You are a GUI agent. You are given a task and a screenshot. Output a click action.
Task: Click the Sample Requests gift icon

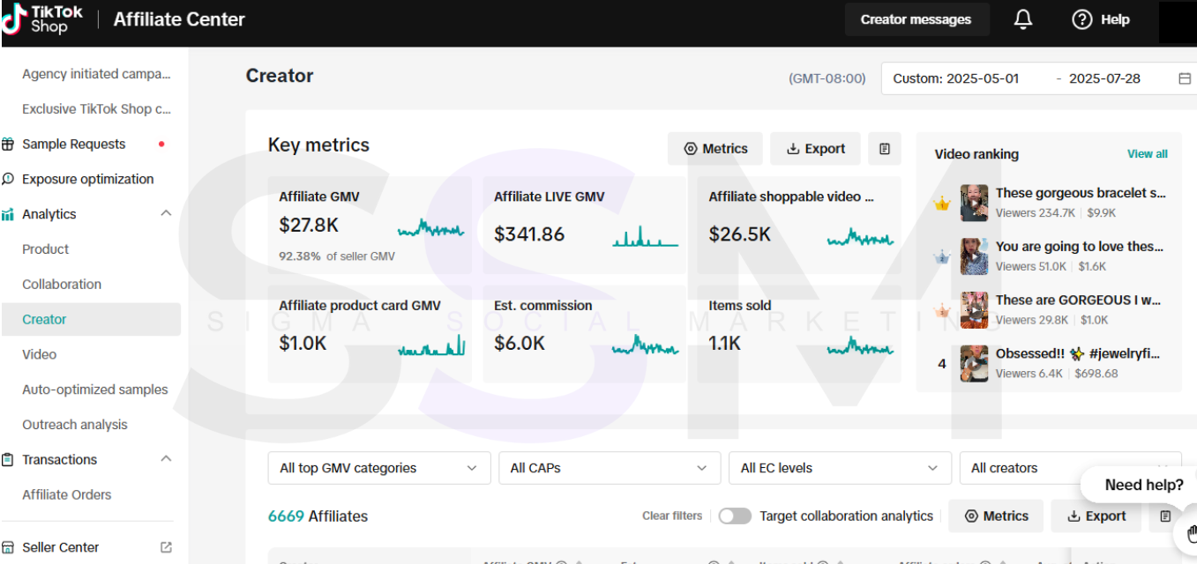click(x=8, y=145)
